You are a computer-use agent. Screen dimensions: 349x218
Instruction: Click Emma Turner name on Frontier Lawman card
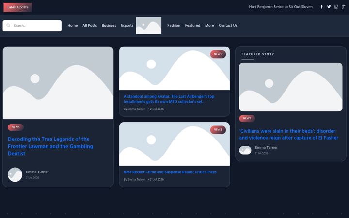[37, 172]
